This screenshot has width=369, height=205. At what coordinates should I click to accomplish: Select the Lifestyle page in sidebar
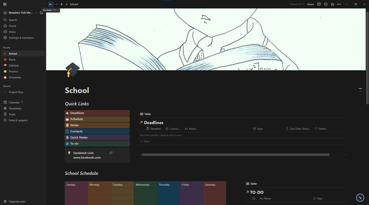point(23,65)
